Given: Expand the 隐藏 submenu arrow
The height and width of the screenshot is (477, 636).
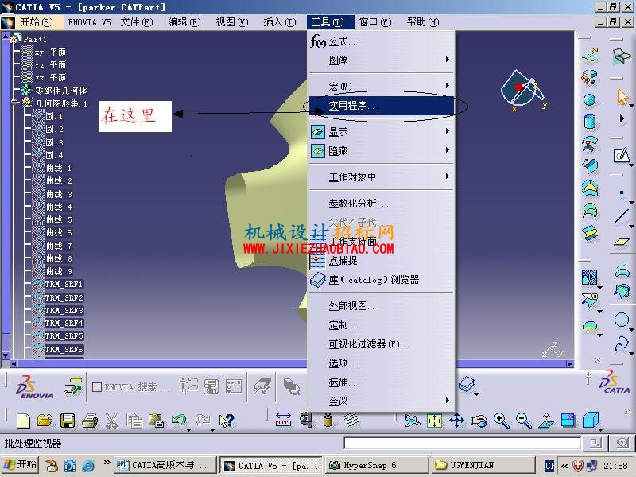Looking at the screenshot, I should point(447,150).
